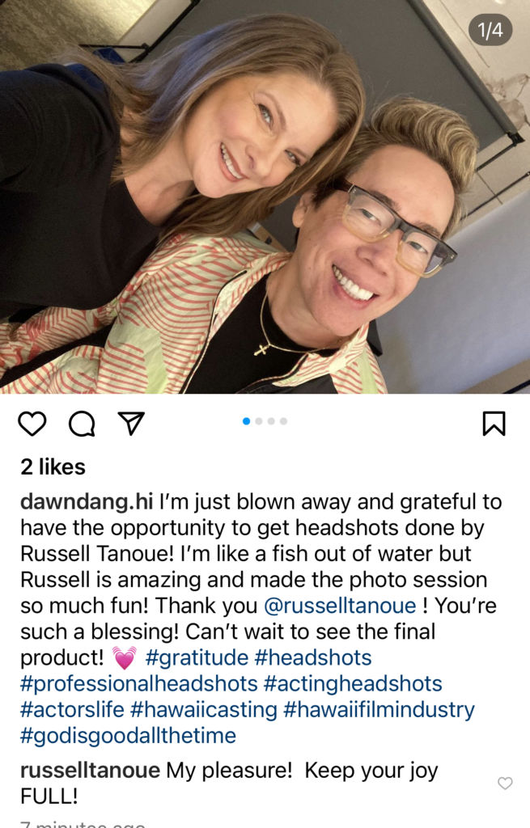Open the @russelltanoue mention link
This screenshot has height=828, width=530.
[340, 606]
